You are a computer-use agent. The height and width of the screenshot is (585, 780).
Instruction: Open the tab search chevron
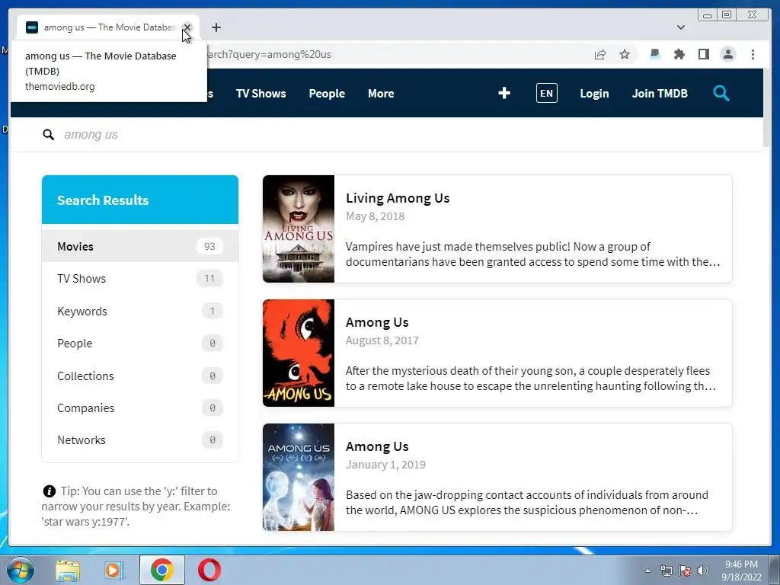pos(680,27)
